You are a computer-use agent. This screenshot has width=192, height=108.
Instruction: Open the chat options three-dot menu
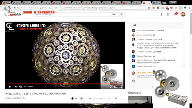(x=181, y=25)
